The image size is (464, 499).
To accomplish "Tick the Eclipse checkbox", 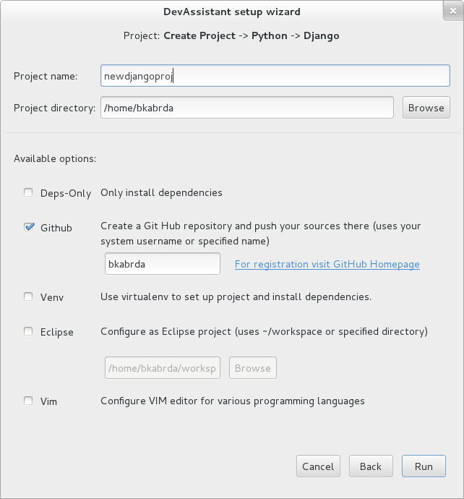I will (x=28, y=331).
